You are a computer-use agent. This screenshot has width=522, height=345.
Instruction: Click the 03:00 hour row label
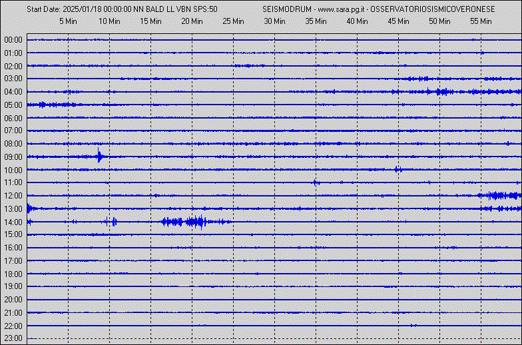(13, 79)
